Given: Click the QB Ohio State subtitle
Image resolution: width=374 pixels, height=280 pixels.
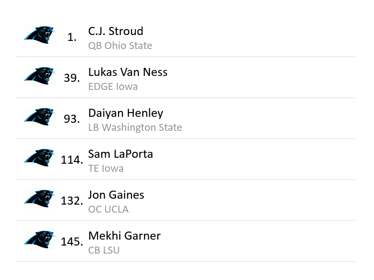Looking at the screenshot, I should 120,46.
